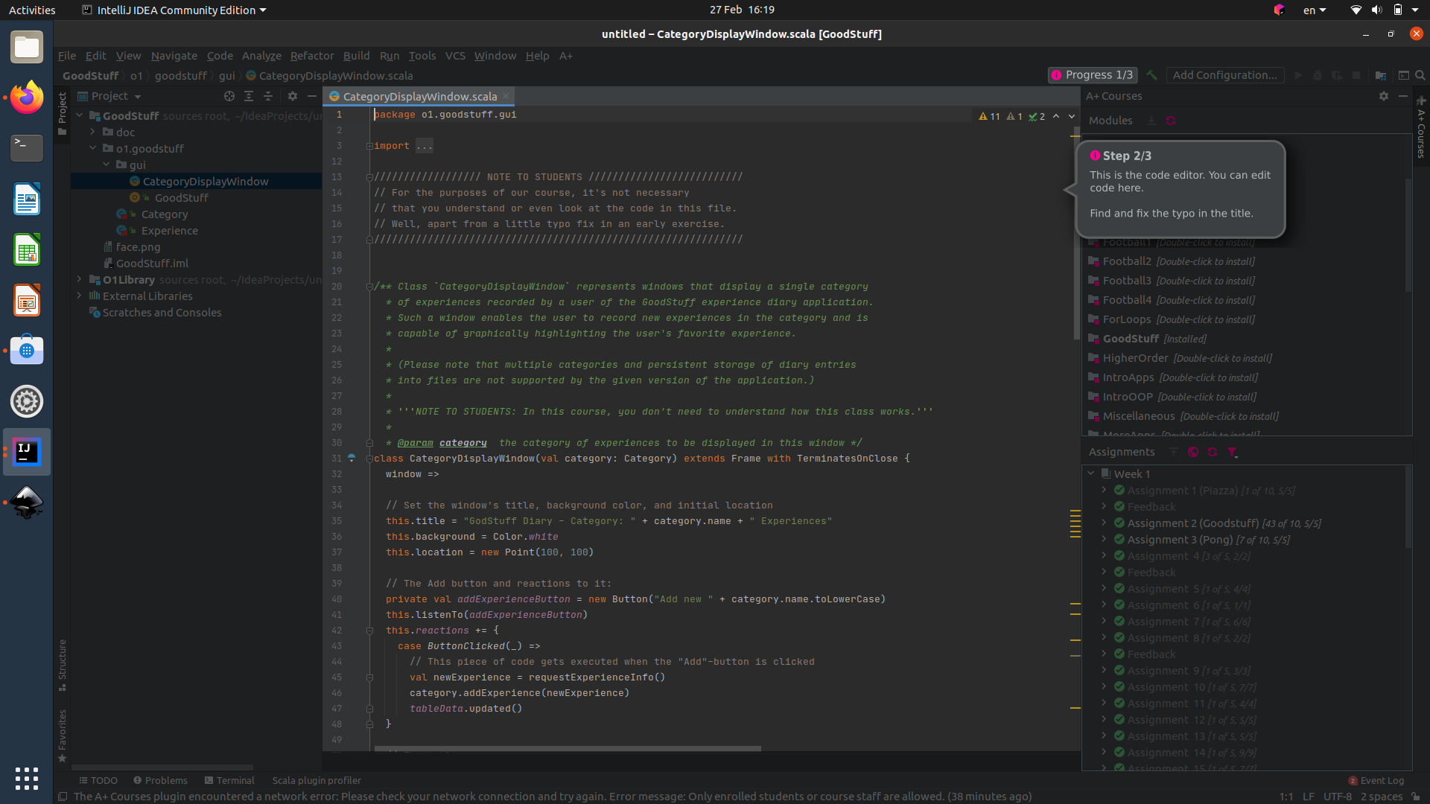Open the Assignments filter dropdown
This screenshot has width=1430, height=804.
point(1232,452)
